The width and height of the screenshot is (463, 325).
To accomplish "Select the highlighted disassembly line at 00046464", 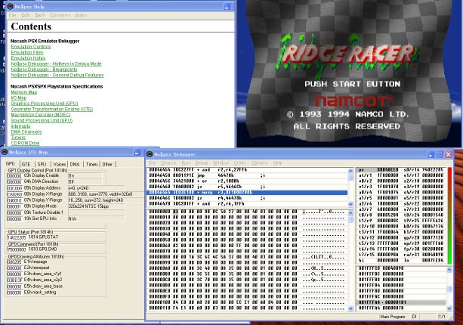I will click(247, 193).
